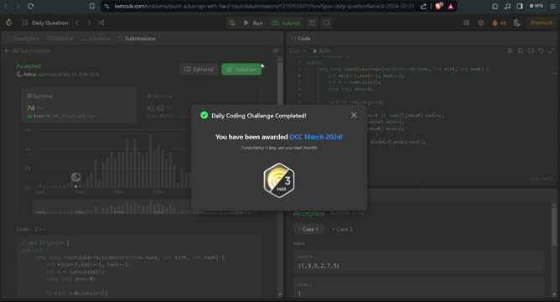Click the green Solution button
Image resolution: width=560 pixels, height=302 pixels.
tap(241, 70)
